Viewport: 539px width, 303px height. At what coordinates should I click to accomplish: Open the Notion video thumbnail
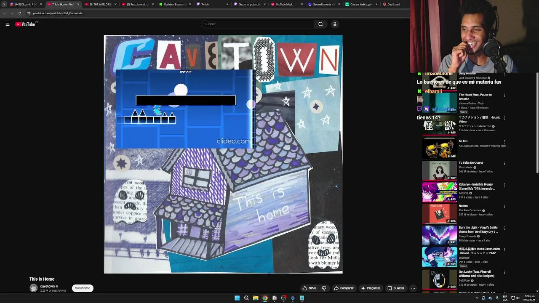click(x=439, y=213)
